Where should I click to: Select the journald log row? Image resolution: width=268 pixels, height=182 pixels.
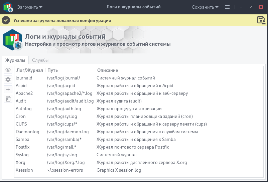[x=139, y=78]
